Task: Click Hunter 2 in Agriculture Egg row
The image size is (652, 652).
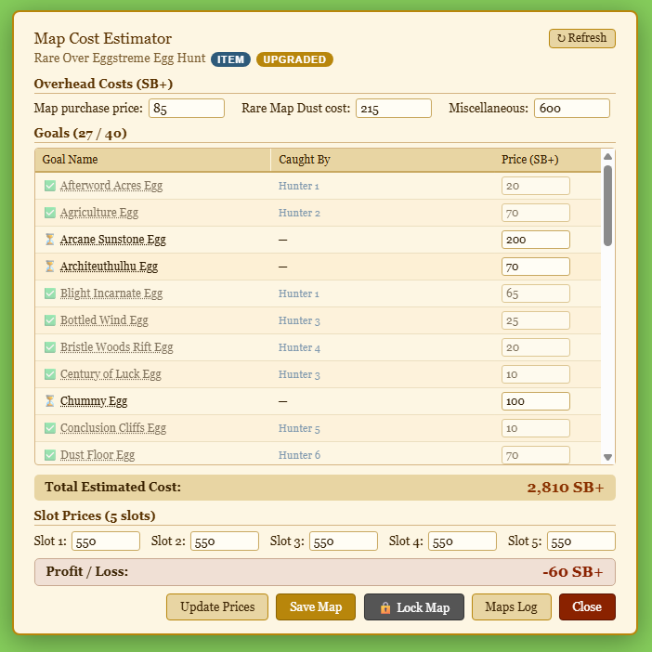Action: coord(299,213)
